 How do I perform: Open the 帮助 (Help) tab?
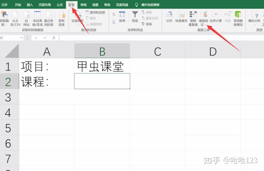click(x=107, y=5)
